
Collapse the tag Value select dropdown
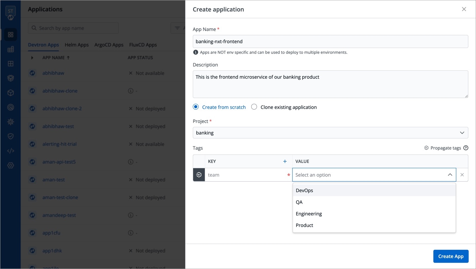coord(450,175)
